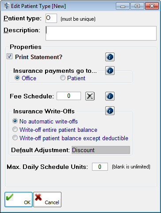Image resolution: width=161 pixels, height=213 pixels.
Task: Open the Default Adjustment Discount field
Action: 101,150
